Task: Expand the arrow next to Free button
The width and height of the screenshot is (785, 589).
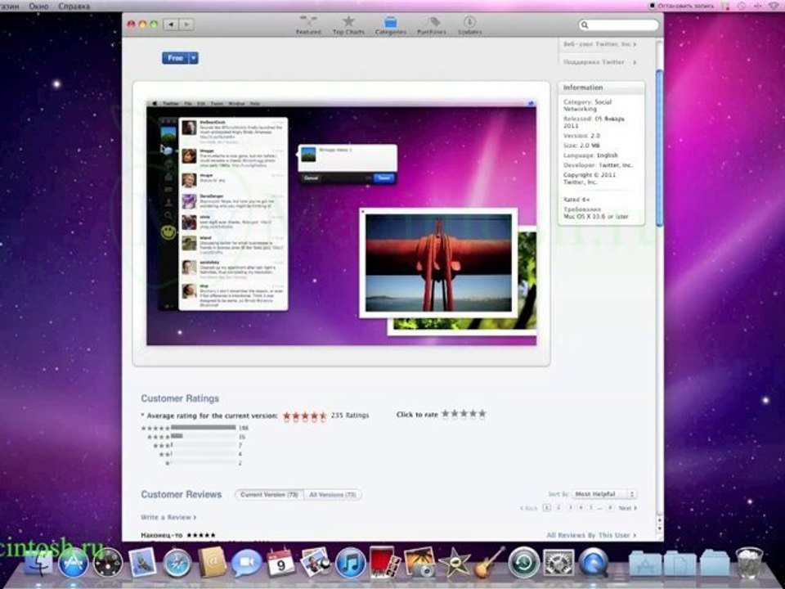Action: pyautogui.click(x=193, y=58)
